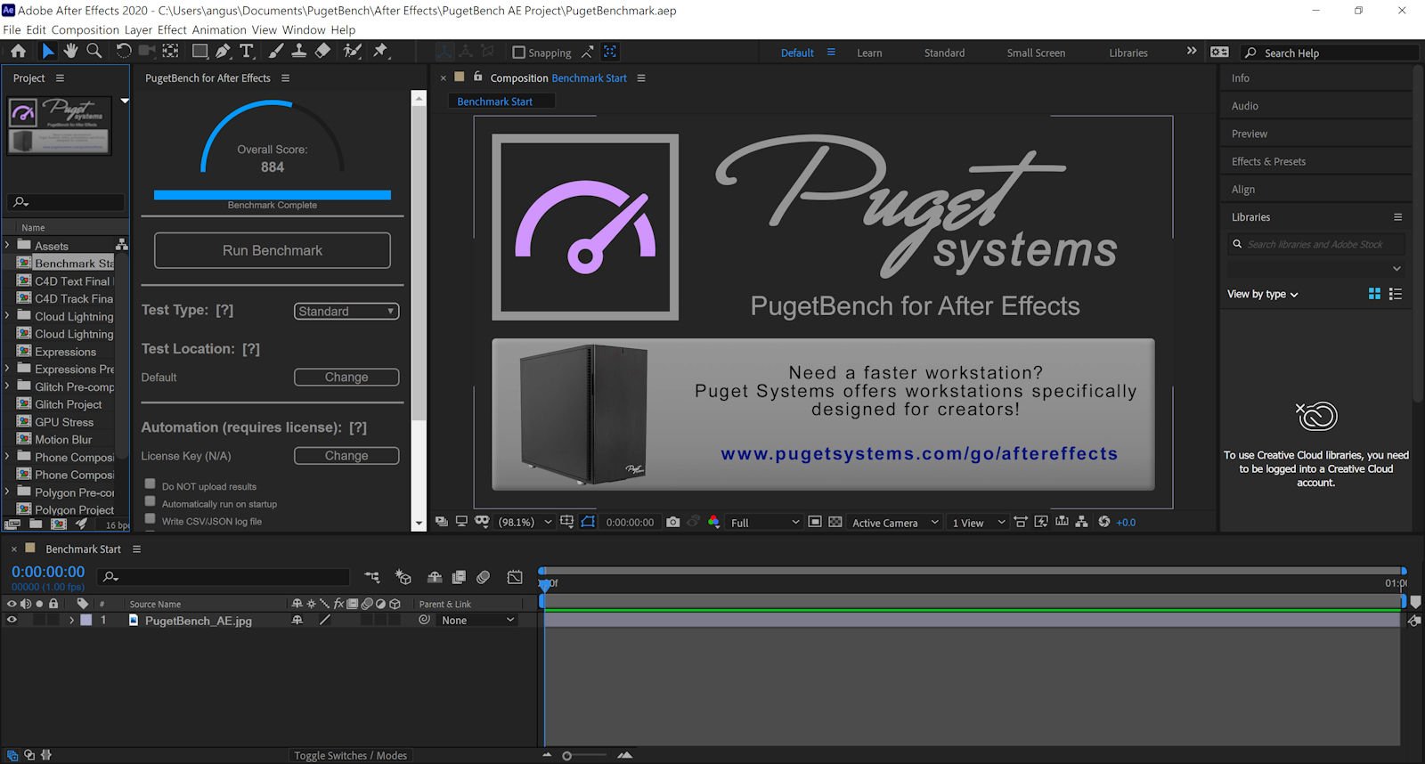Switch Libraries to grid view
This screenshot has height=764, width=1425.
point(1374,294)
